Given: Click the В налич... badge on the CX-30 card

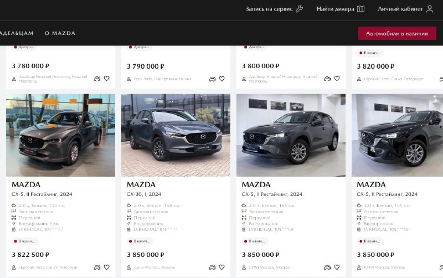Looking at the screenshot, I should pos(140,241).
